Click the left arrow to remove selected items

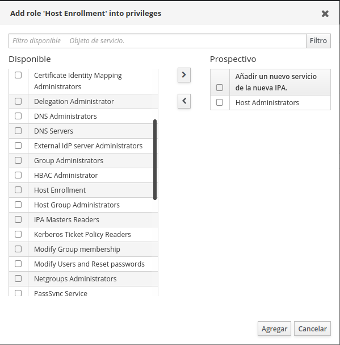184,101
